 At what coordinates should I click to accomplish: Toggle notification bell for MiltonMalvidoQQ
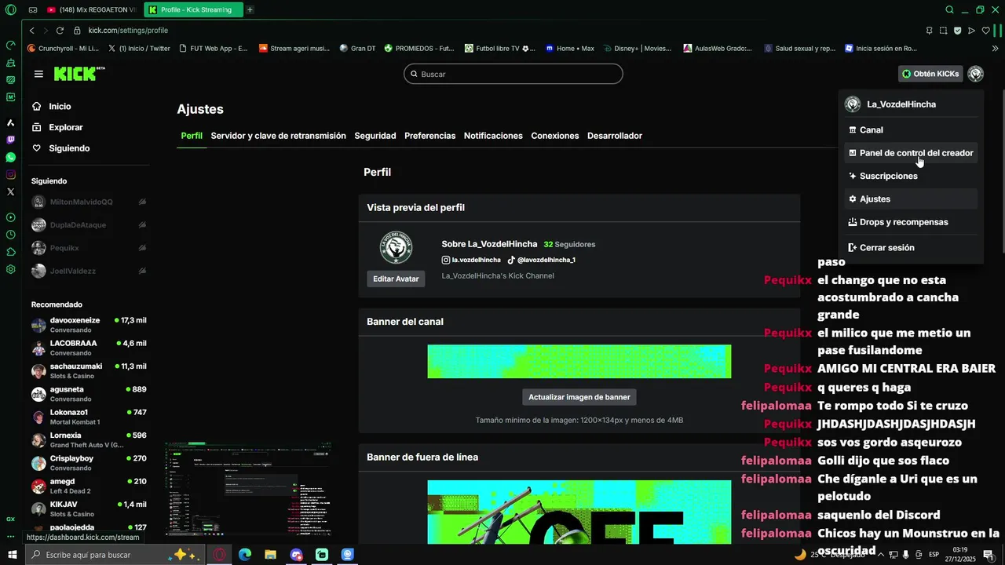[142, 202]
